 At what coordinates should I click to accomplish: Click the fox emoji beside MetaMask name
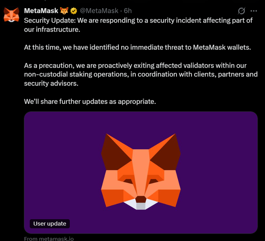click(64, 11)
